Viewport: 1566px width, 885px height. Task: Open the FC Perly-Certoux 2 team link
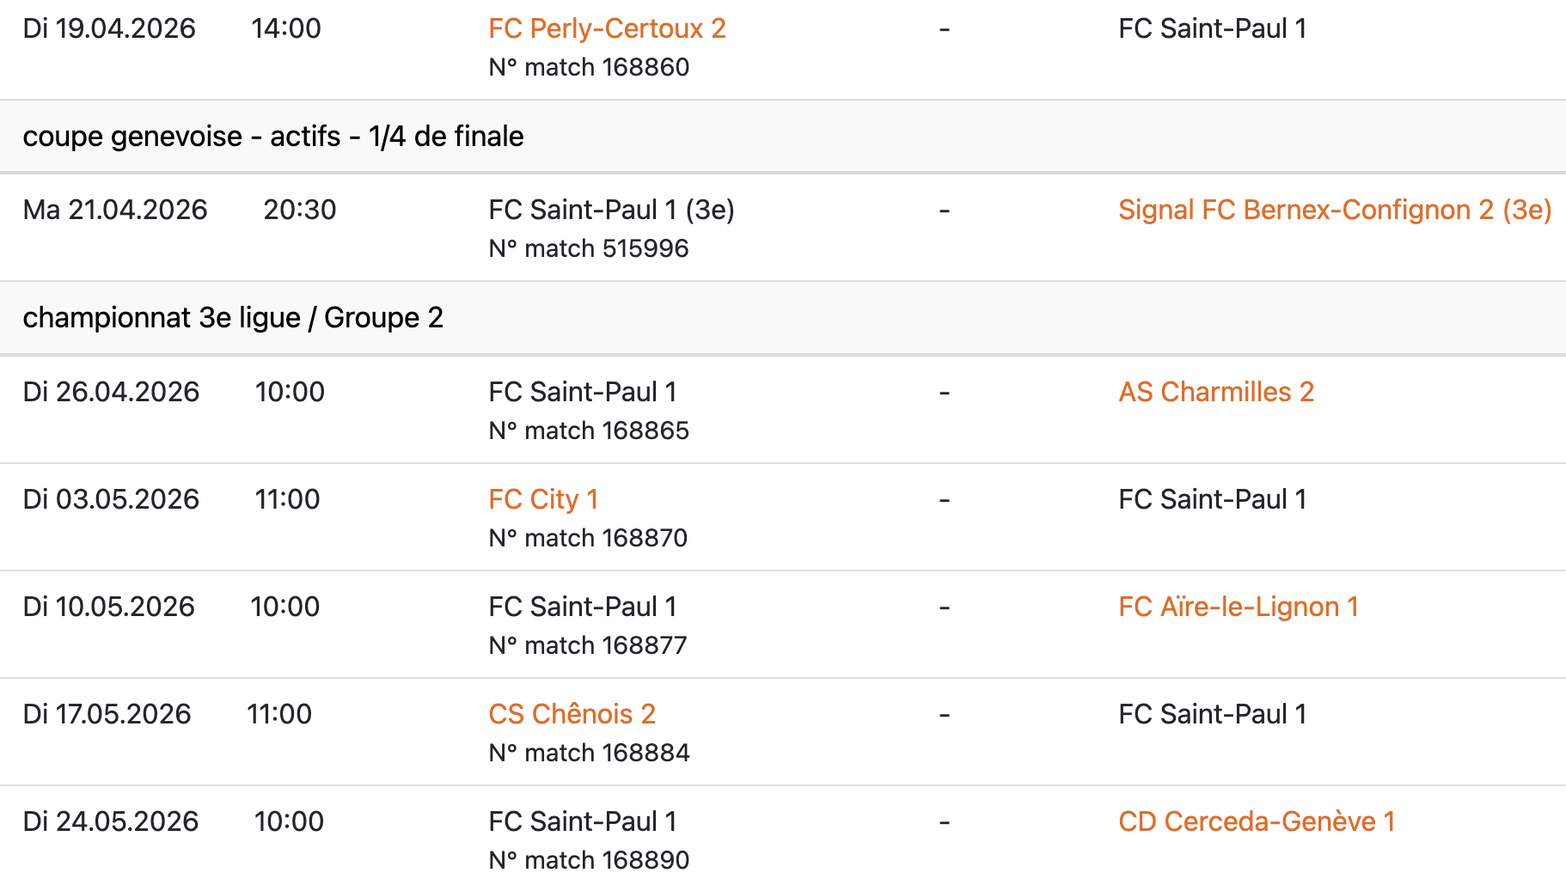(x=607, y=29)
